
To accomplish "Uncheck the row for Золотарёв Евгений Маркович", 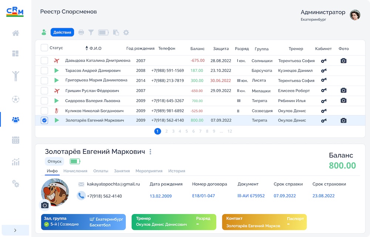I will [x=44, y=120].
